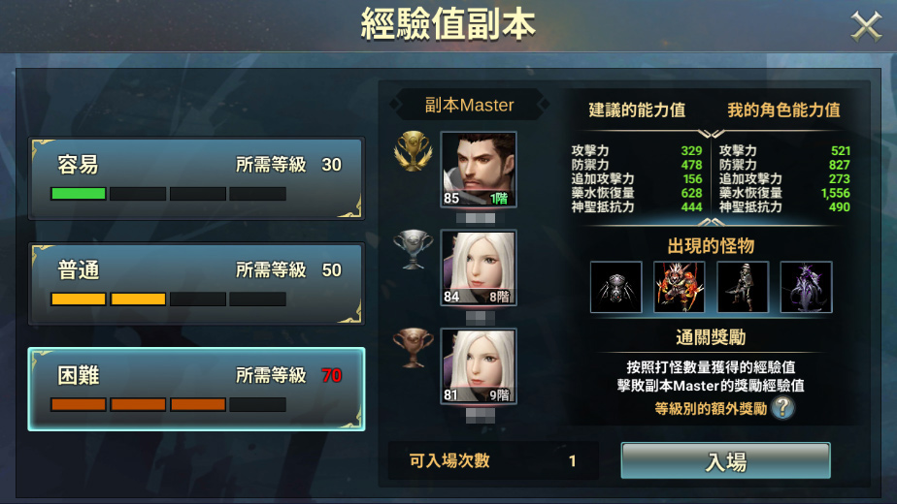Click the spider monster icon
The height and width of the screenshot is (504, 897).
pyautogui.click(x=616, y=287)
